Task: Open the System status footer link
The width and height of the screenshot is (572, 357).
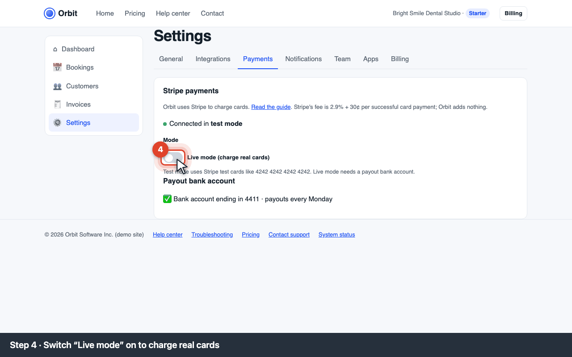Action: 336,235
